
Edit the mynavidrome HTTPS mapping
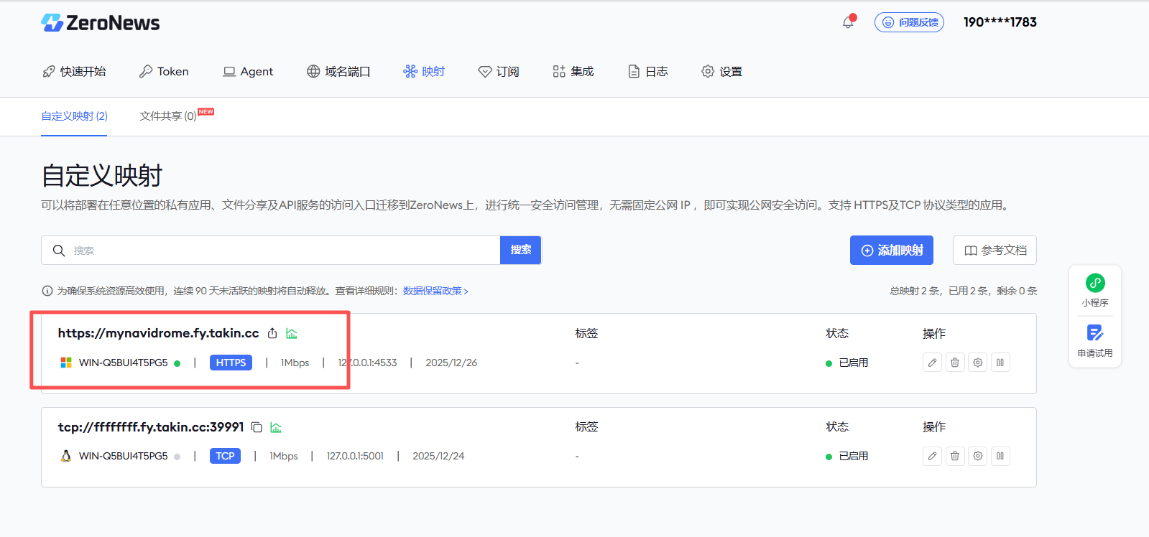pyautogui.click(x=932, y=363)
